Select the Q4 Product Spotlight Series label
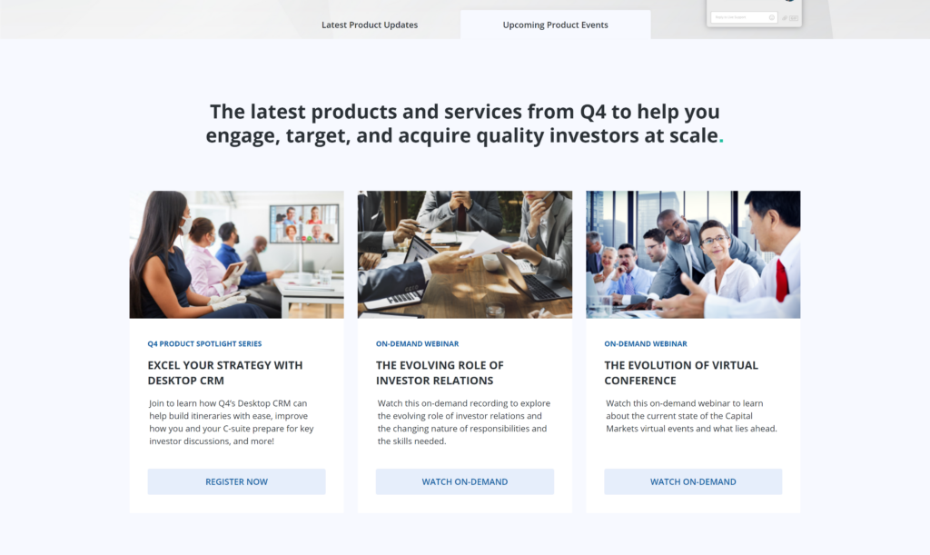Image resolution: width=930 pixels, height=555 pixels. (x=204, y=343)
